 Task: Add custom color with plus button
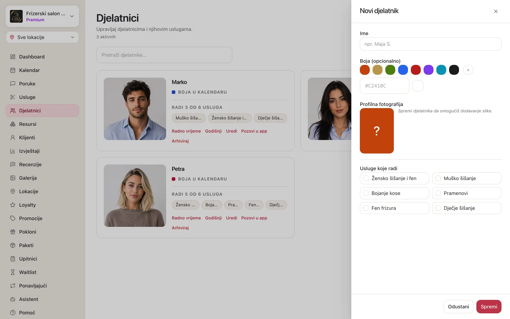[x=468, y=70]
